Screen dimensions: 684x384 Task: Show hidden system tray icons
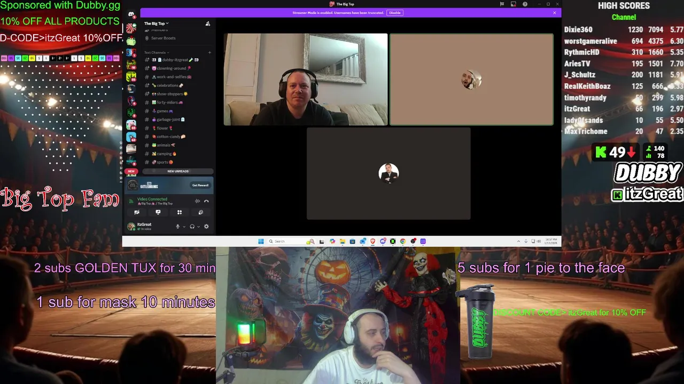pos(518,241)
